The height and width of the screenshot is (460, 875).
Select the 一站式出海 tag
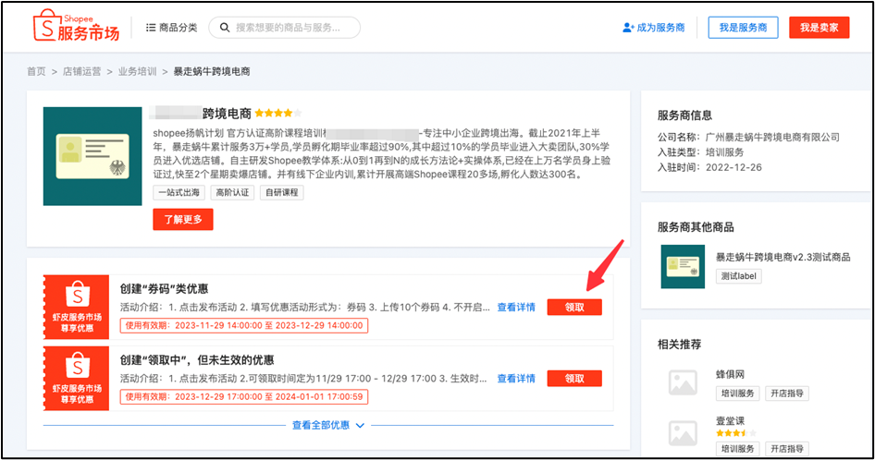[179, 192]
